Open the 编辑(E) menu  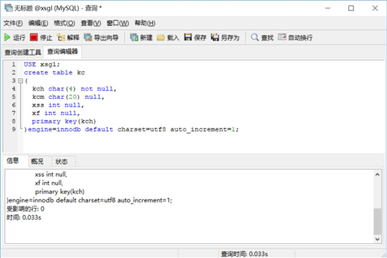tap(38, 23)
